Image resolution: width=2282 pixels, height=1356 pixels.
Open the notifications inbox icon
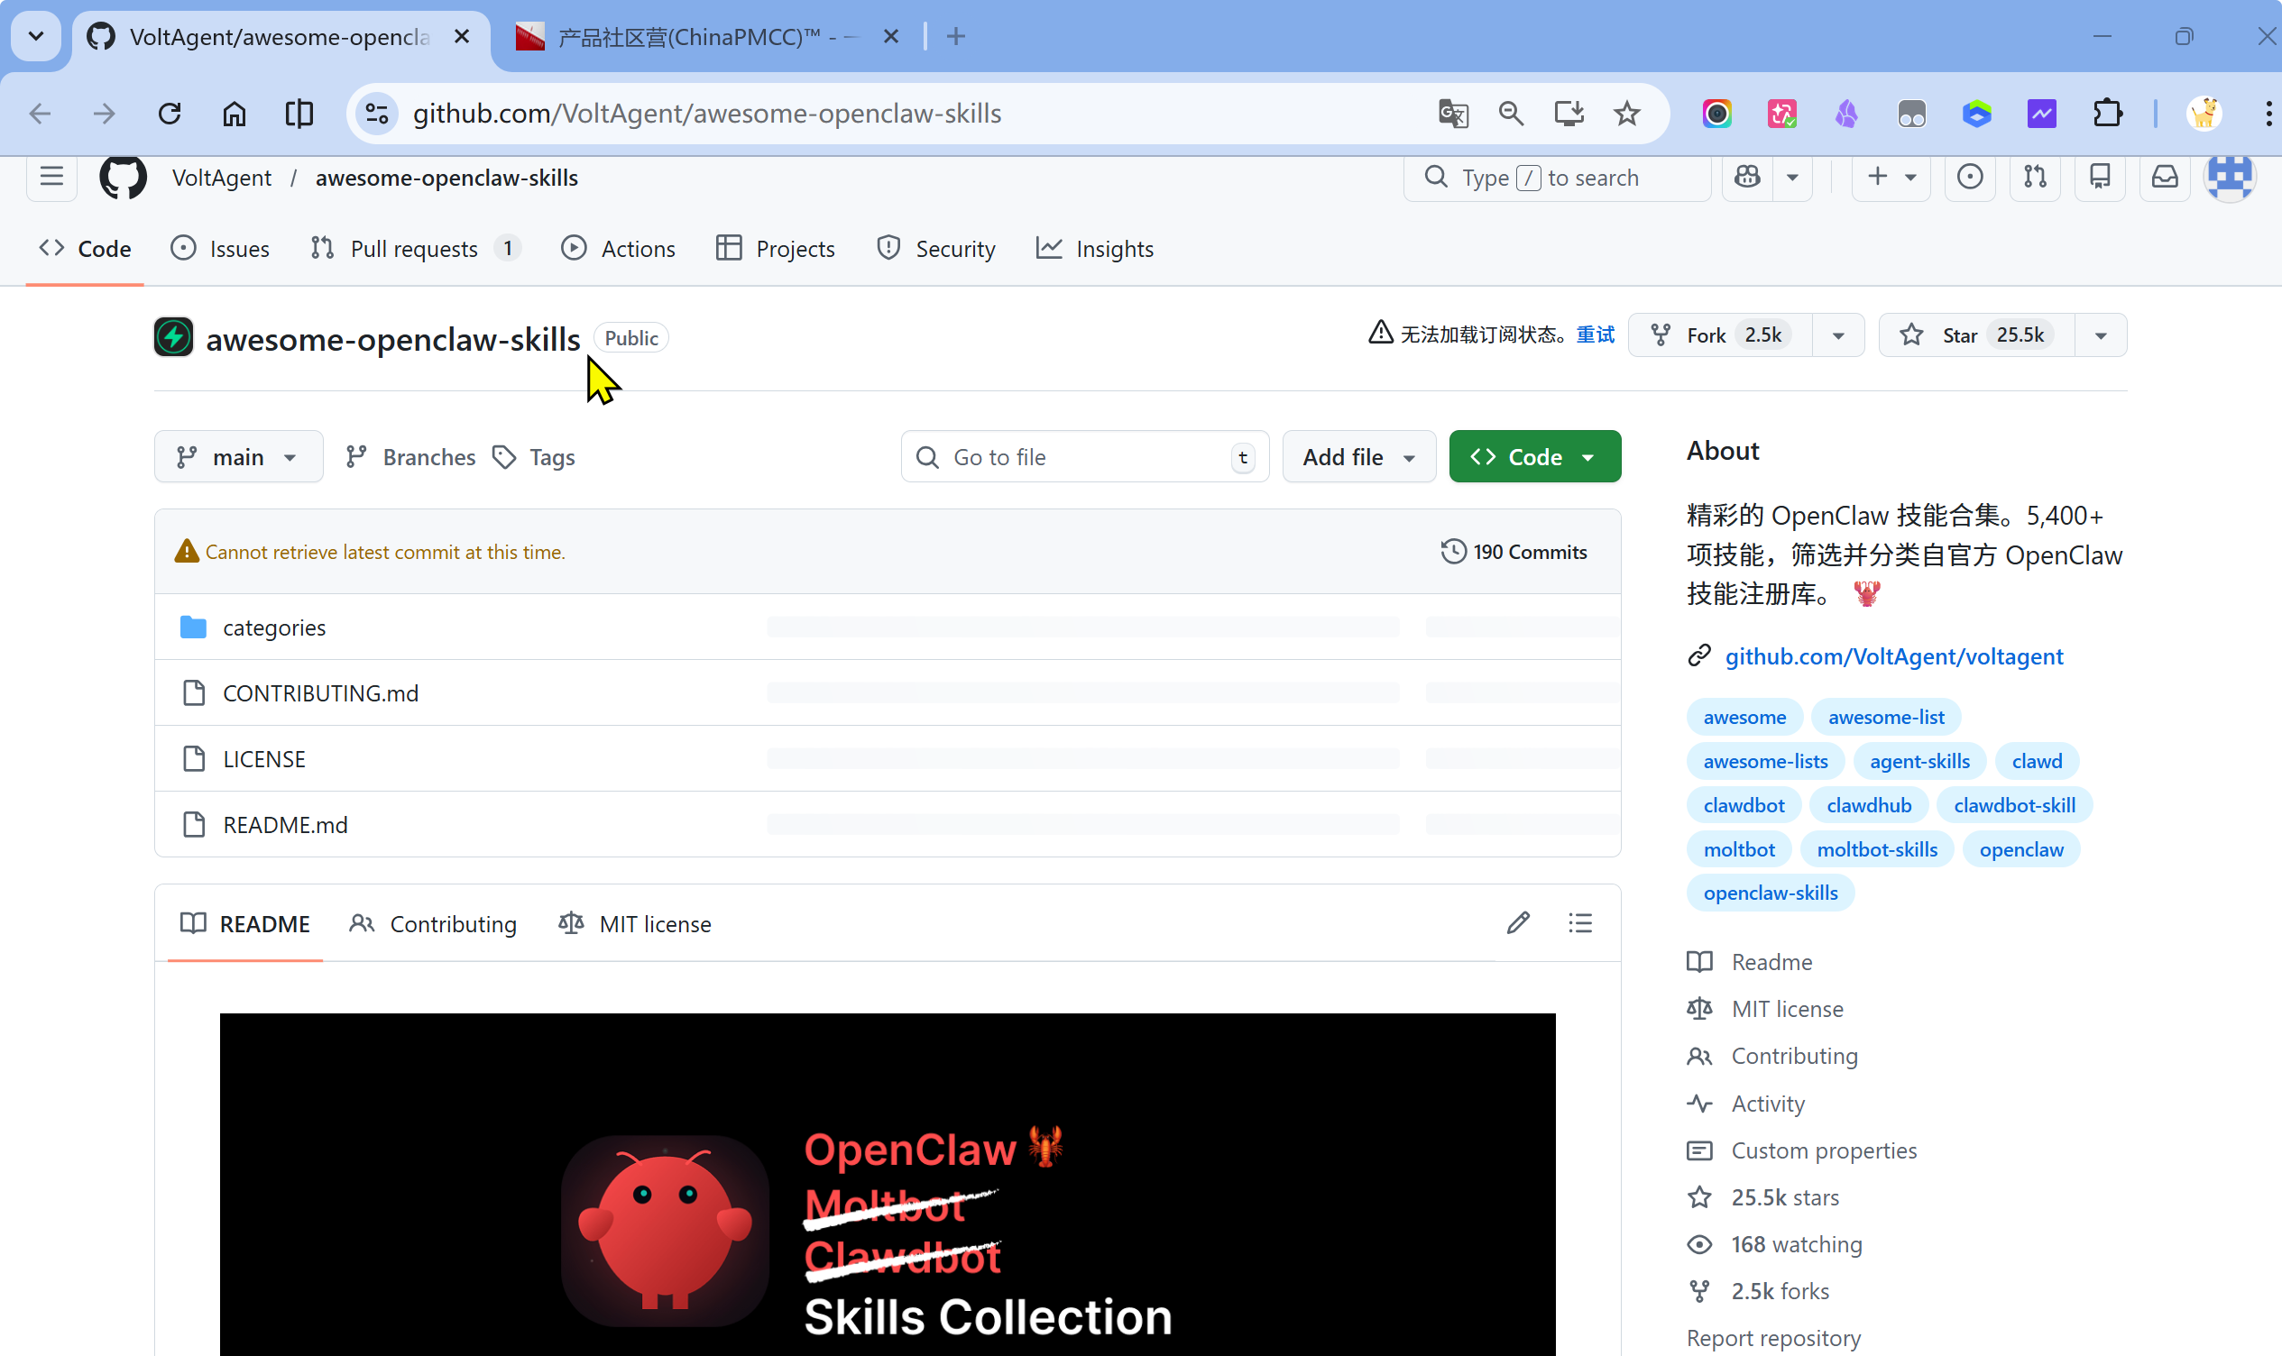pyautogui.click(x=2164, y=177)
